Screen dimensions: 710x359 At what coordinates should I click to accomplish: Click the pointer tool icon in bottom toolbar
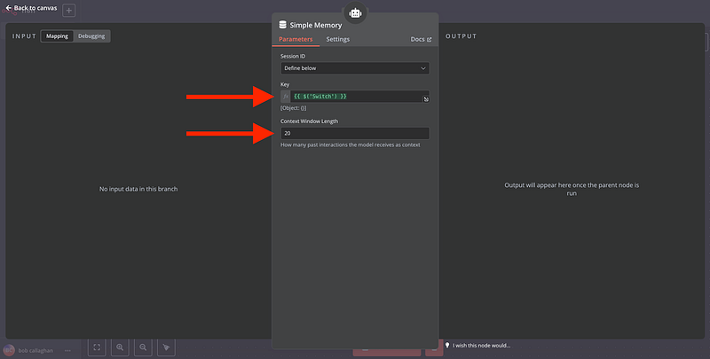(166, 348)
